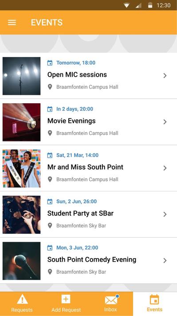
Task: Open the South Point Comedy Evening title
Action: [x=92, y=259]
